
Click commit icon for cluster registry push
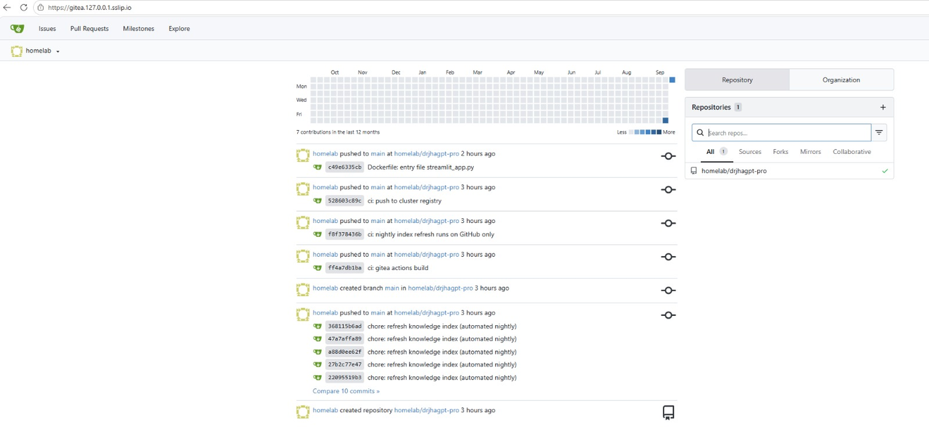tap(668, 190)
